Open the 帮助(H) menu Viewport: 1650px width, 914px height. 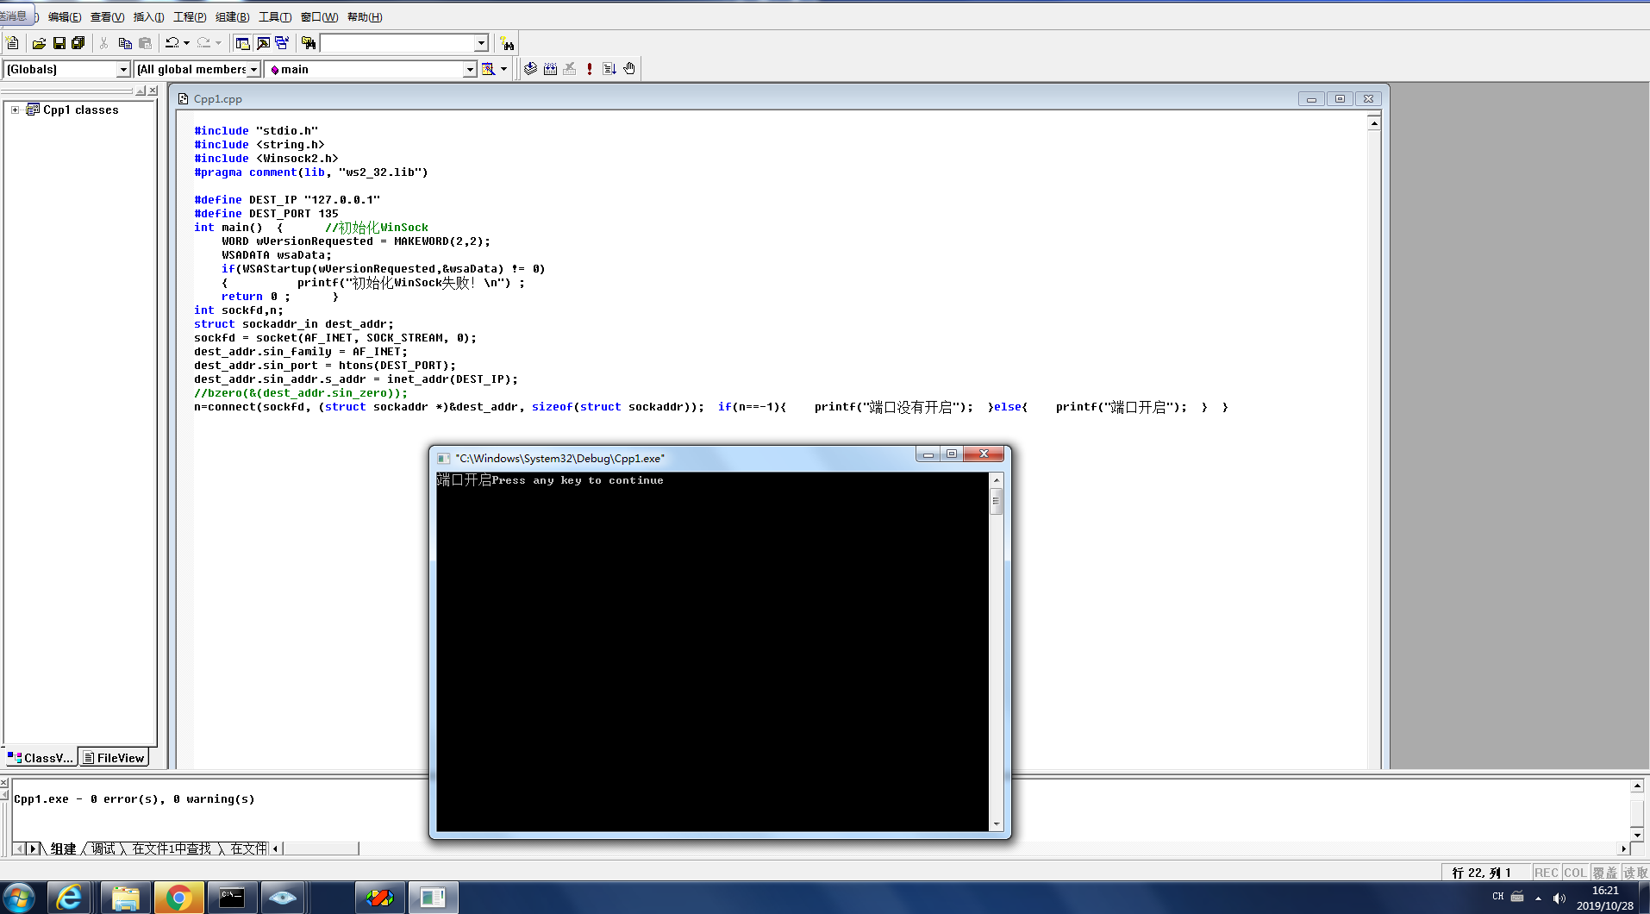pyautogui.click(x=365, y=17)
